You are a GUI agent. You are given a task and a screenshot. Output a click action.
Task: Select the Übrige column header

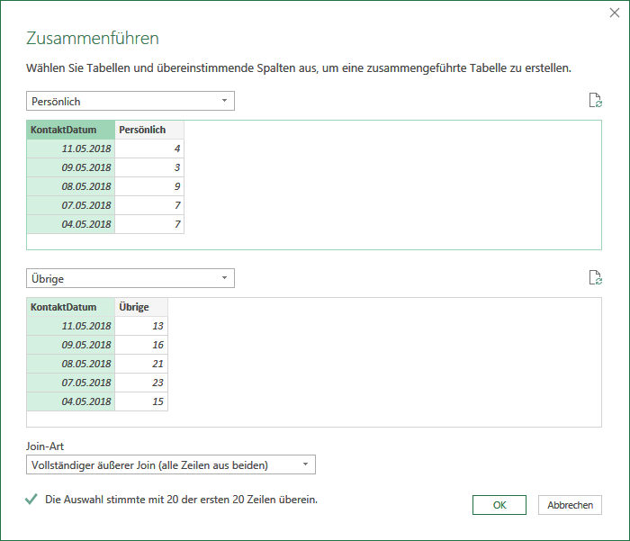pyautogui.click(x=141, y=307)
